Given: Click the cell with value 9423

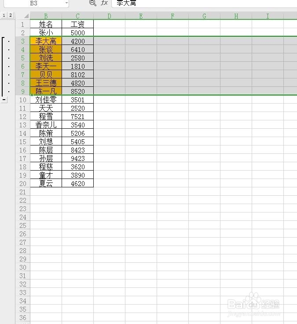Looking at the screenshot, I should point(77,158).
